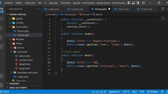Click line number 13 in gutter
This screenshot has width=168, height=94.
(49, 52)
